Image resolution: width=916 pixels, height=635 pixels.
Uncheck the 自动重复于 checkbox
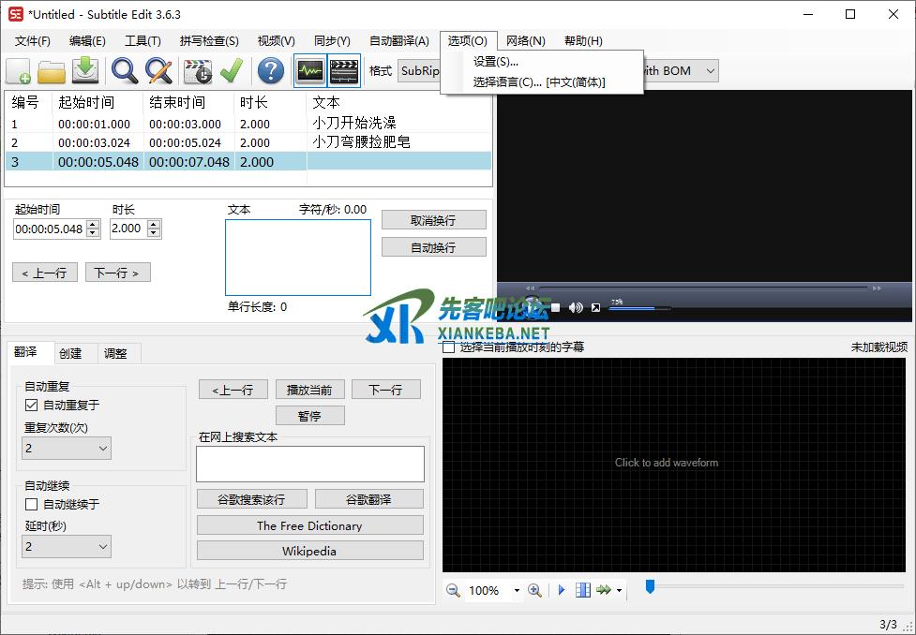point(32,406)
